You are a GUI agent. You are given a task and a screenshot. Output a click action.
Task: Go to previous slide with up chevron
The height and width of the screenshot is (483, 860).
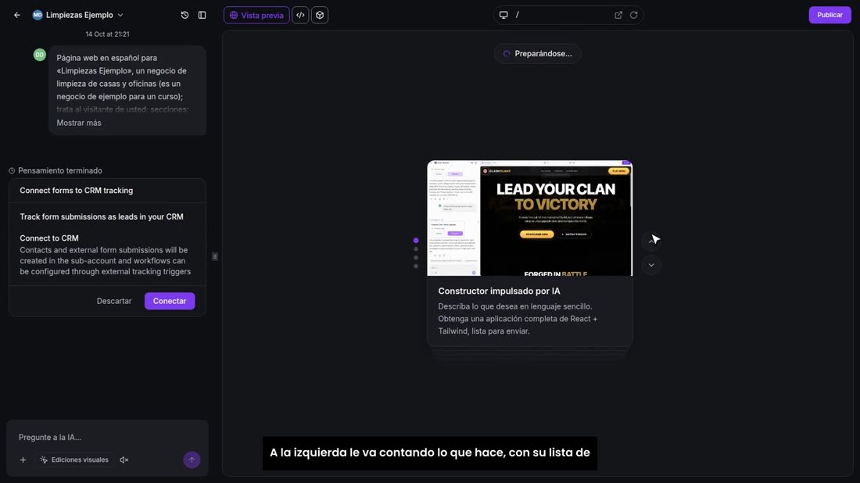pos(651,240)
